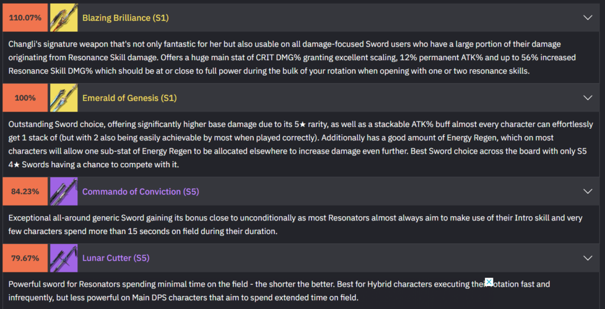Viewport: 605px width, 309px height.
Task: Click the Blazing Brilliance sword icon
Action: [x=63, y=18]
